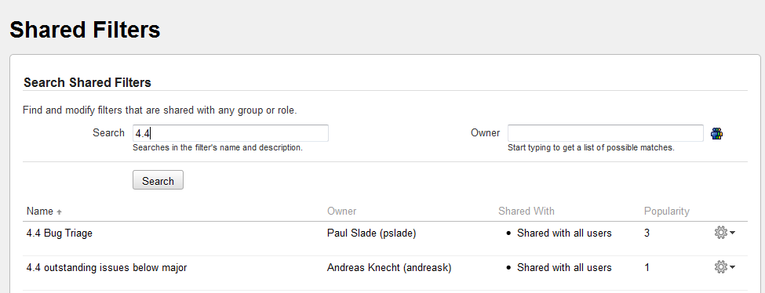This screenshot has width=765, height=293.
Task: Sort by the Popularity column header
Action: tap(666, 211)
